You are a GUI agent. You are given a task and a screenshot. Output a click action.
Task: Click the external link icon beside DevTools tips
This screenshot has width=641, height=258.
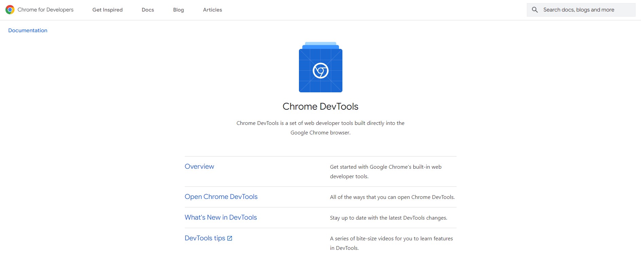230,238
